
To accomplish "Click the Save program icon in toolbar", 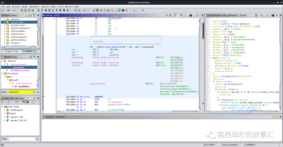I will (x=3, y=10).
